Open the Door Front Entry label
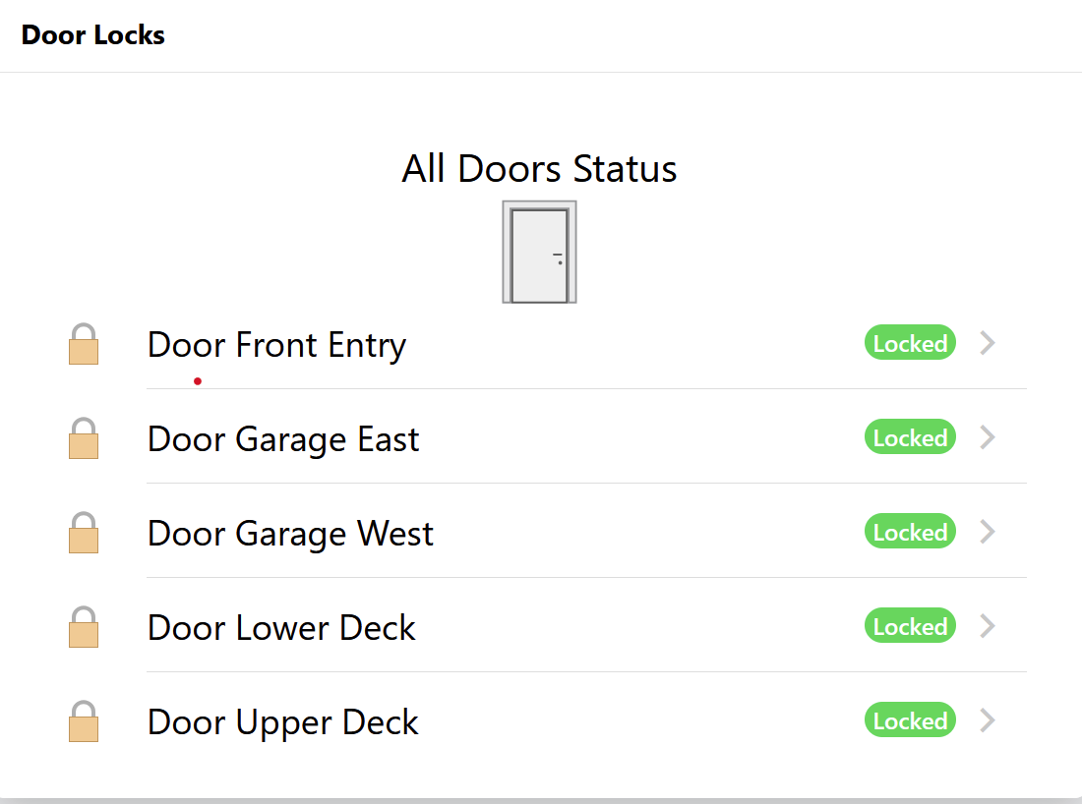Screen dimensions: 1082x804 [276, 345]
